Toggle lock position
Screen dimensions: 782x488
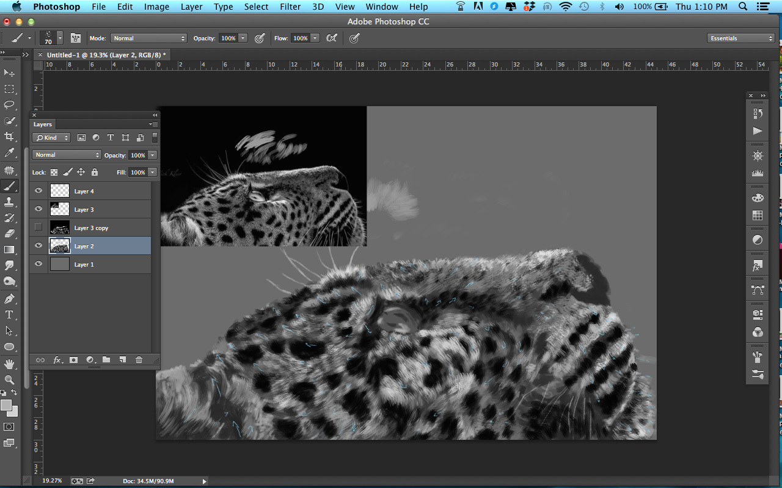click(81, 173)
